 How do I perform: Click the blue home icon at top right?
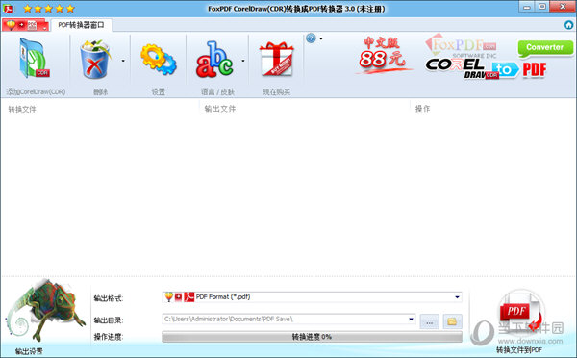point(568,25)
